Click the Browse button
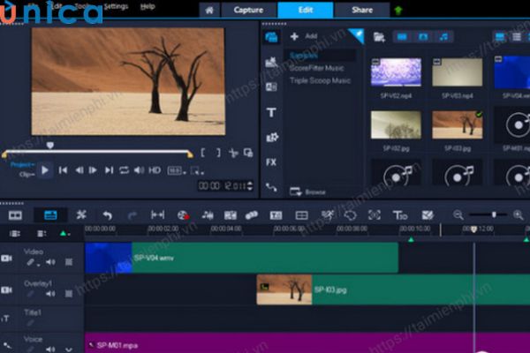Viewport: 530px width, 353px height. [307, 192]
